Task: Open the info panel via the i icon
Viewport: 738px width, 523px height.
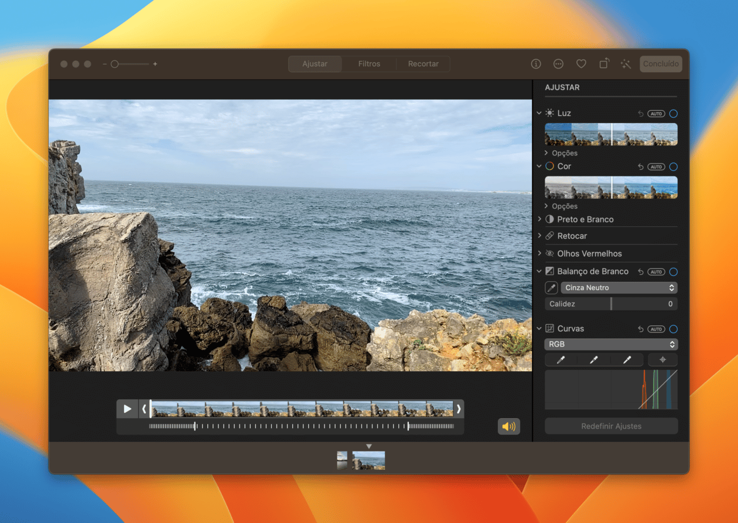Action: point(536,63)
